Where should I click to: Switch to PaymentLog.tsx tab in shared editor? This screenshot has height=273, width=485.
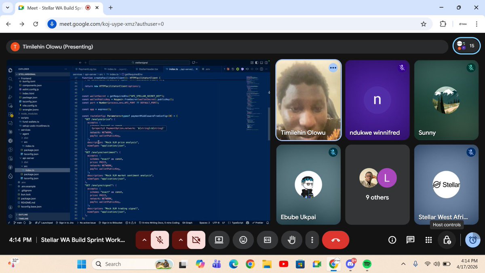86,69
